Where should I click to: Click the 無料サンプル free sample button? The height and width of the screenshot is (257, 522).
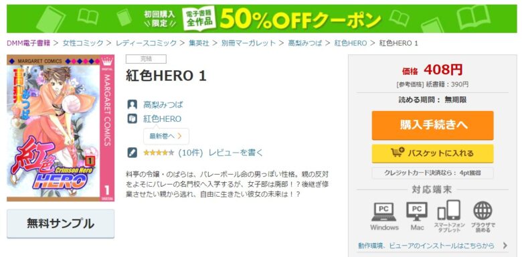(61, 224)
